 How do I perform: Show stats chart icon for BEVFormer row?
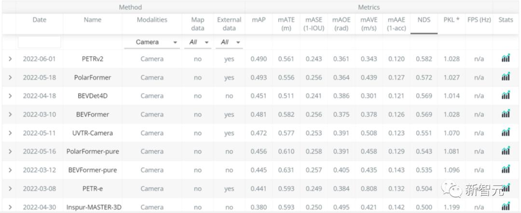pyautogui.click(x=506, y=114)
